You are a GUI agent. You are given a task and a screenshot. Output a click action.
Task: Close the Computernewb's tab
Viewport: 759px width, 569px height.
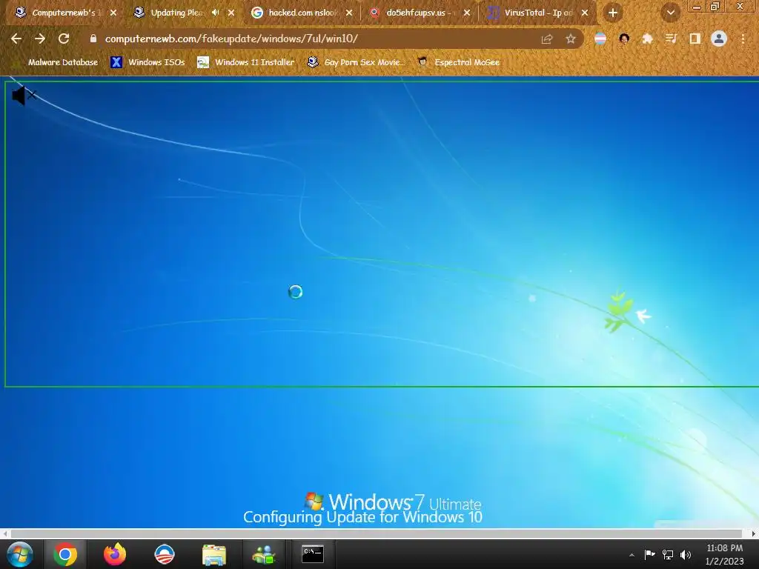(113, 13)
